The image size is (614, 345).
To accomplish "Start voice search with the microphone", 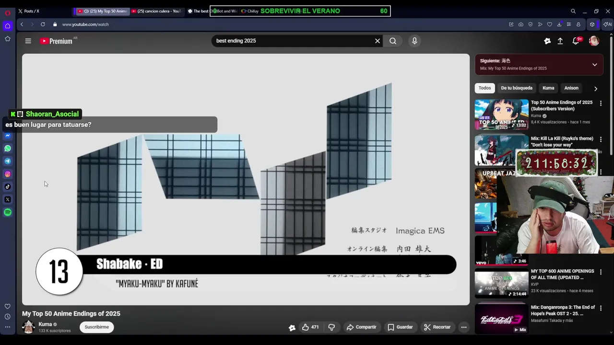I will click(x=414, y=41).
